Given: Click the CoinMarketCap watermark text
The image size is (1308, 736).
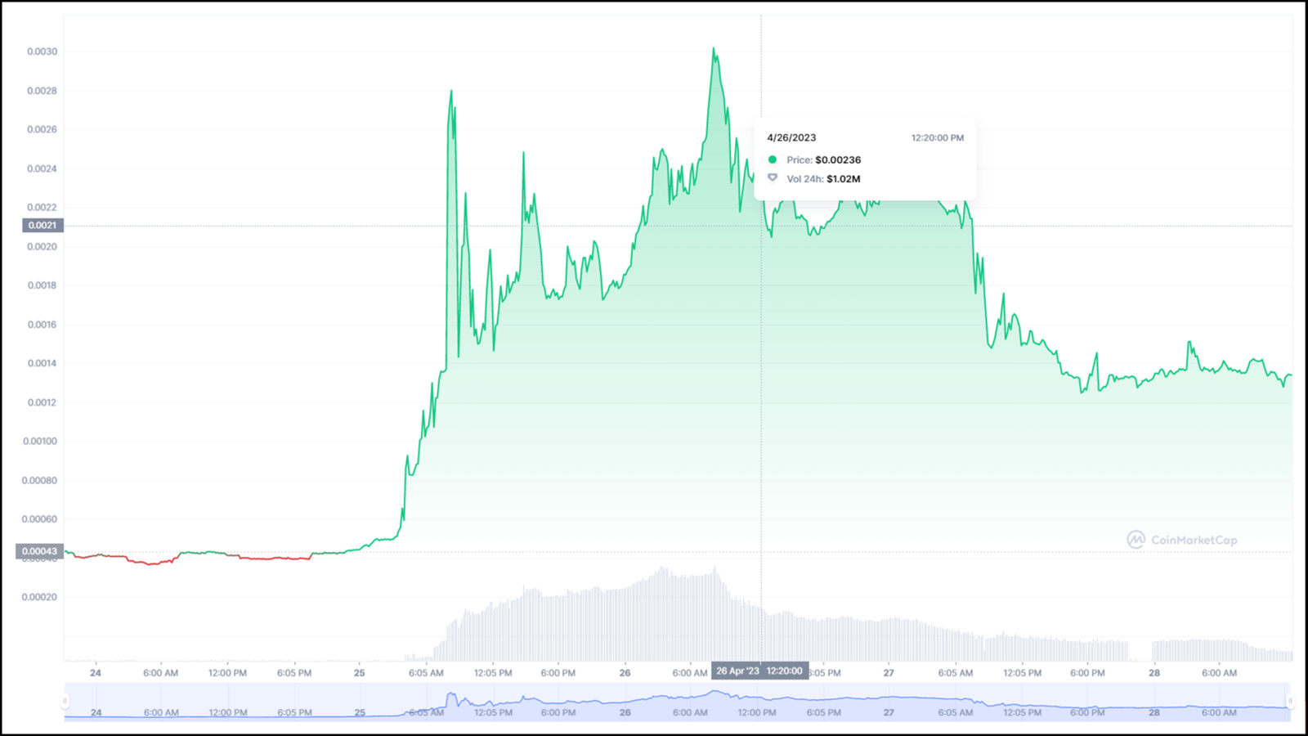Looking at the screenshot, I should [1194, 540].
